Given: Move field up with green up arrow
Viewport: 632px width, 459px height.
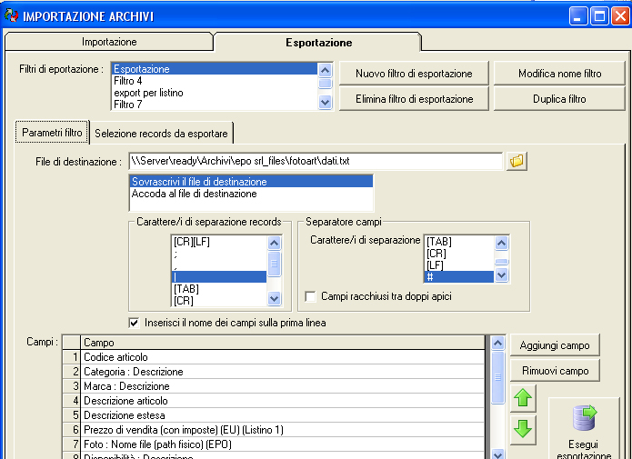Looking at the screenshot, I should [523, 398].
